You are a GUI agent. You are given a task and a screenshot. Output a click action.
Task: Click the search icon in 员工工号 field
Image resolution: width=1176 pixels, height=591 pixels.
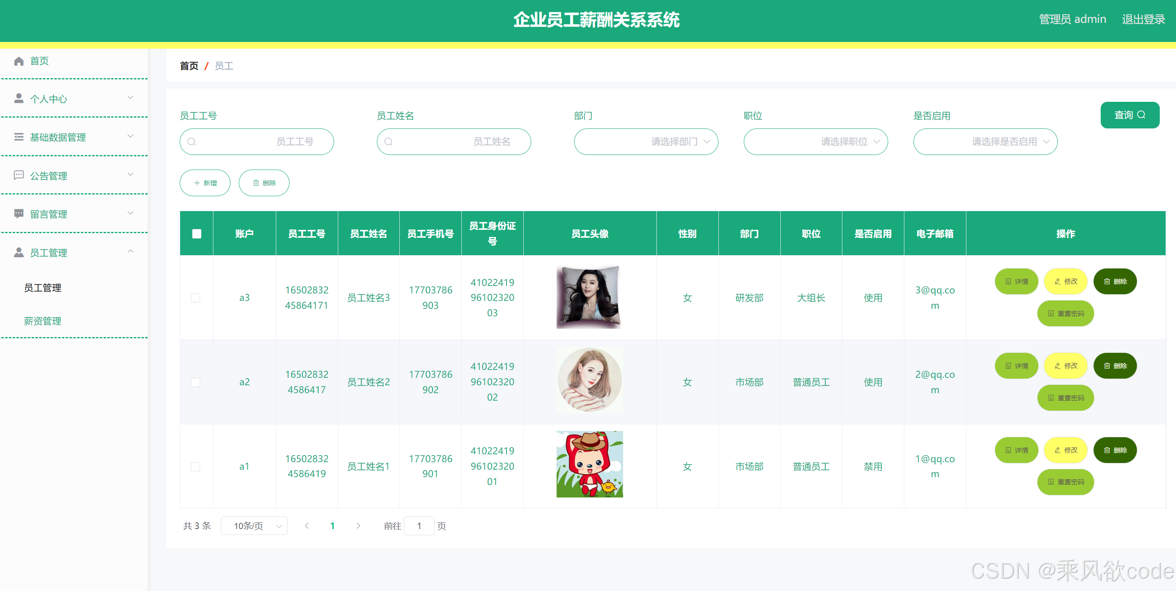click(192, 142)
